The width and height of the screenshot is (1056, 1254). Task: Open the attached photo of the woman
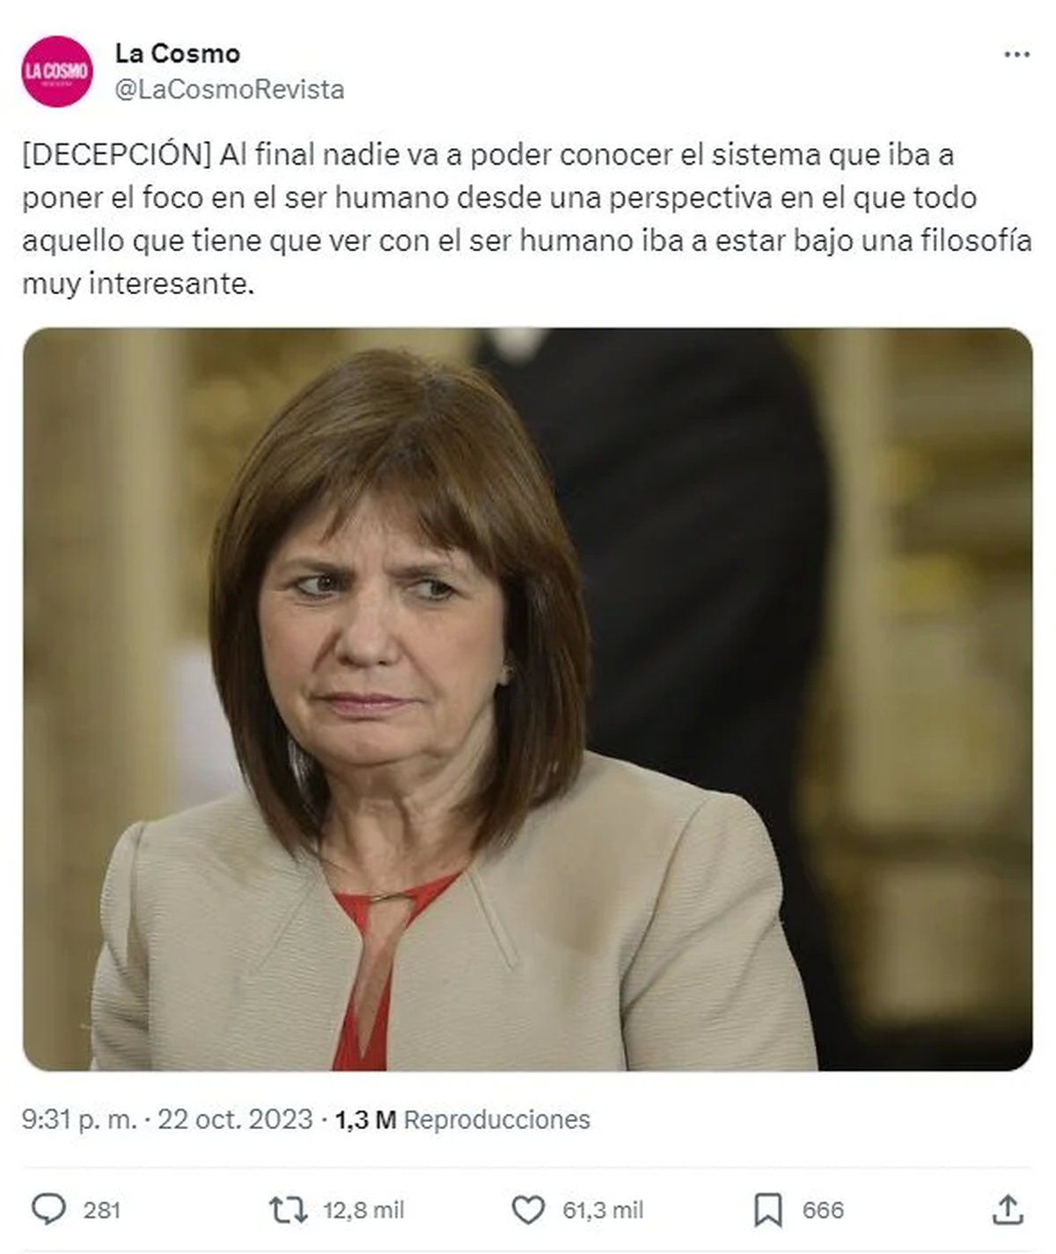point(527,699)
